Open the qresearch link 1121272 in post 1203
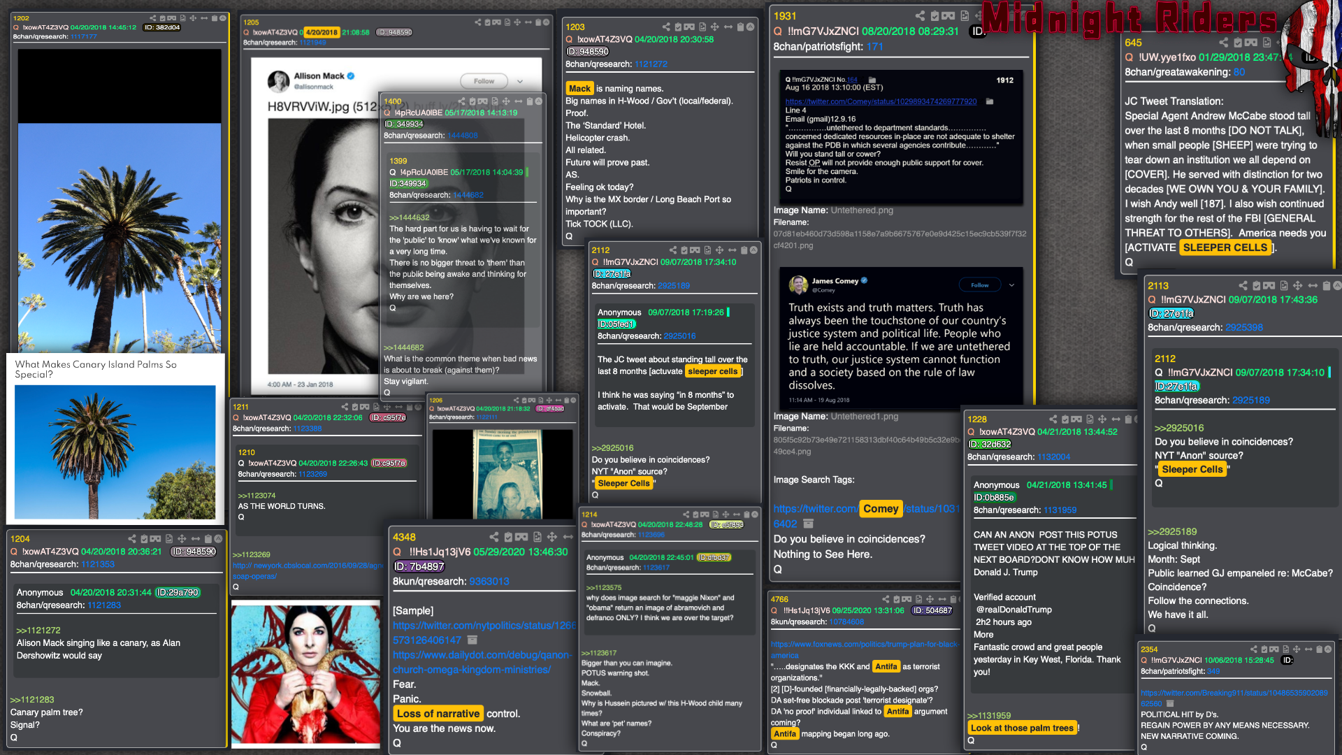This screenshot has height=755, width=1342. (x=651, y=64)
